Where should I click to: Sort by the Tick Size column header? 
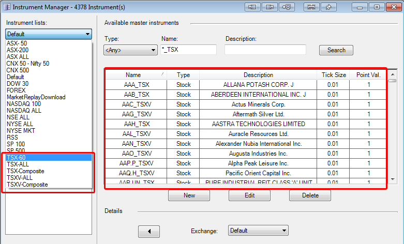pos(334,75)
